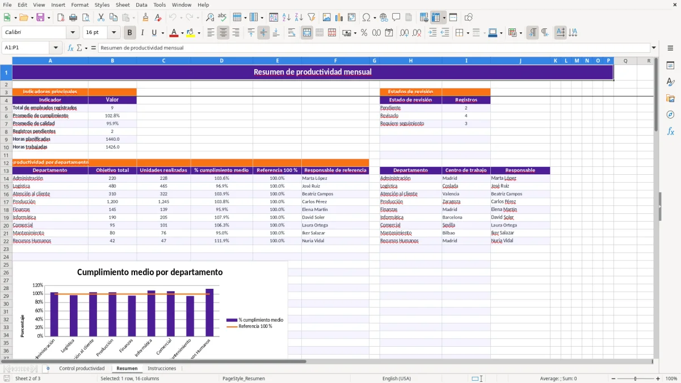681x383 pixels.
Task: Open Paste options dropdown arrow
Action: point(133,18)
